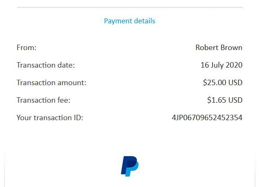Click the From: label
This screenshot has width=259, height=187.
click(26, 48)
